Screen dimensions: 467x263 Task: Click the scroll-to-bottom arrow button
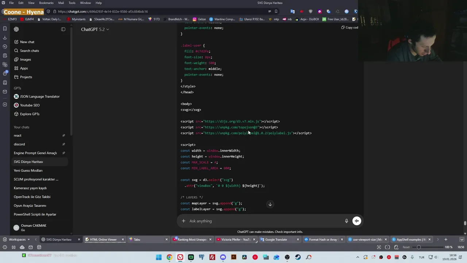pyautogui.click(x=270, y=204)
